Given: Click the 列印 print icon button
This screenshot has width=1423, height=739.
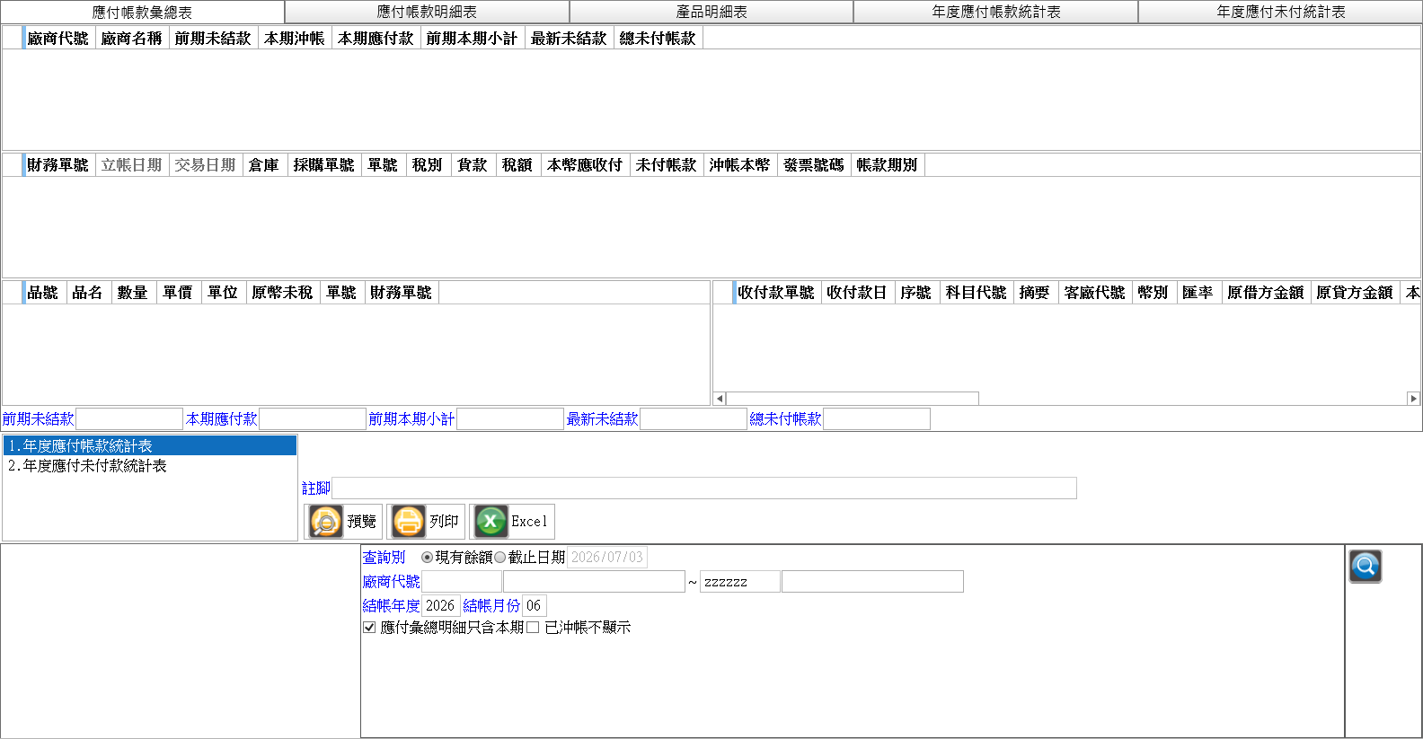Looking at the screenshot, I should (426, 522).
